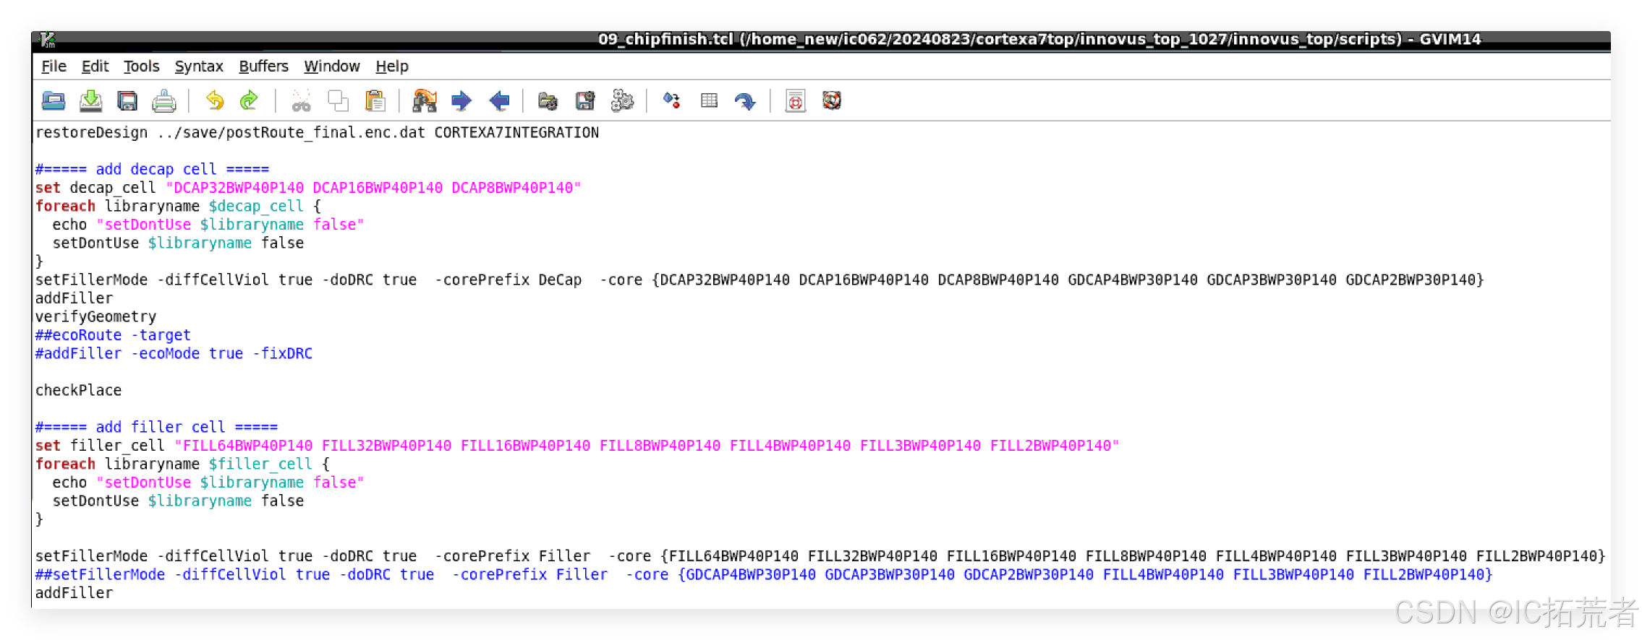The height and width of the screenshot is (640, 1642).
Task: Click the Make diamond-dot icon
Action: pyautogui.click(x=672, y=101)
